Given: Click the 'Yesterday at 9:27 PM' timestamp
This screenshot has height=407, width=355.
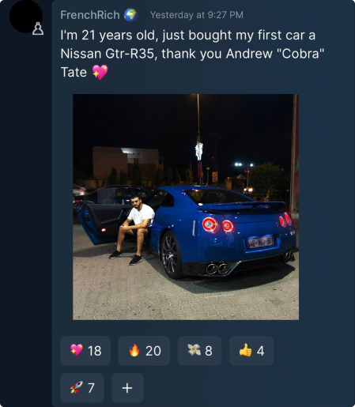Looking at the screenshot, I should [x=197, y=15].
